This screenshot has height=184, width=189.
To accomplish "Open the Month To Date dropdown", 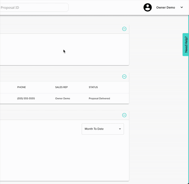I will pyautogui.click(x=102, y=129).
